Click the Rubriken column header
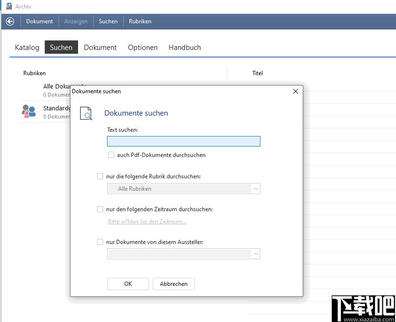 (x=34, y=73)
